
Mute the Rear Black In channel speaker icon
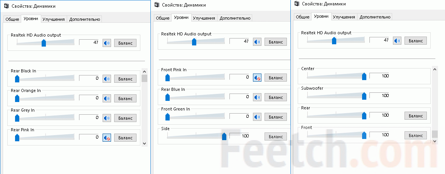[107, 79]
